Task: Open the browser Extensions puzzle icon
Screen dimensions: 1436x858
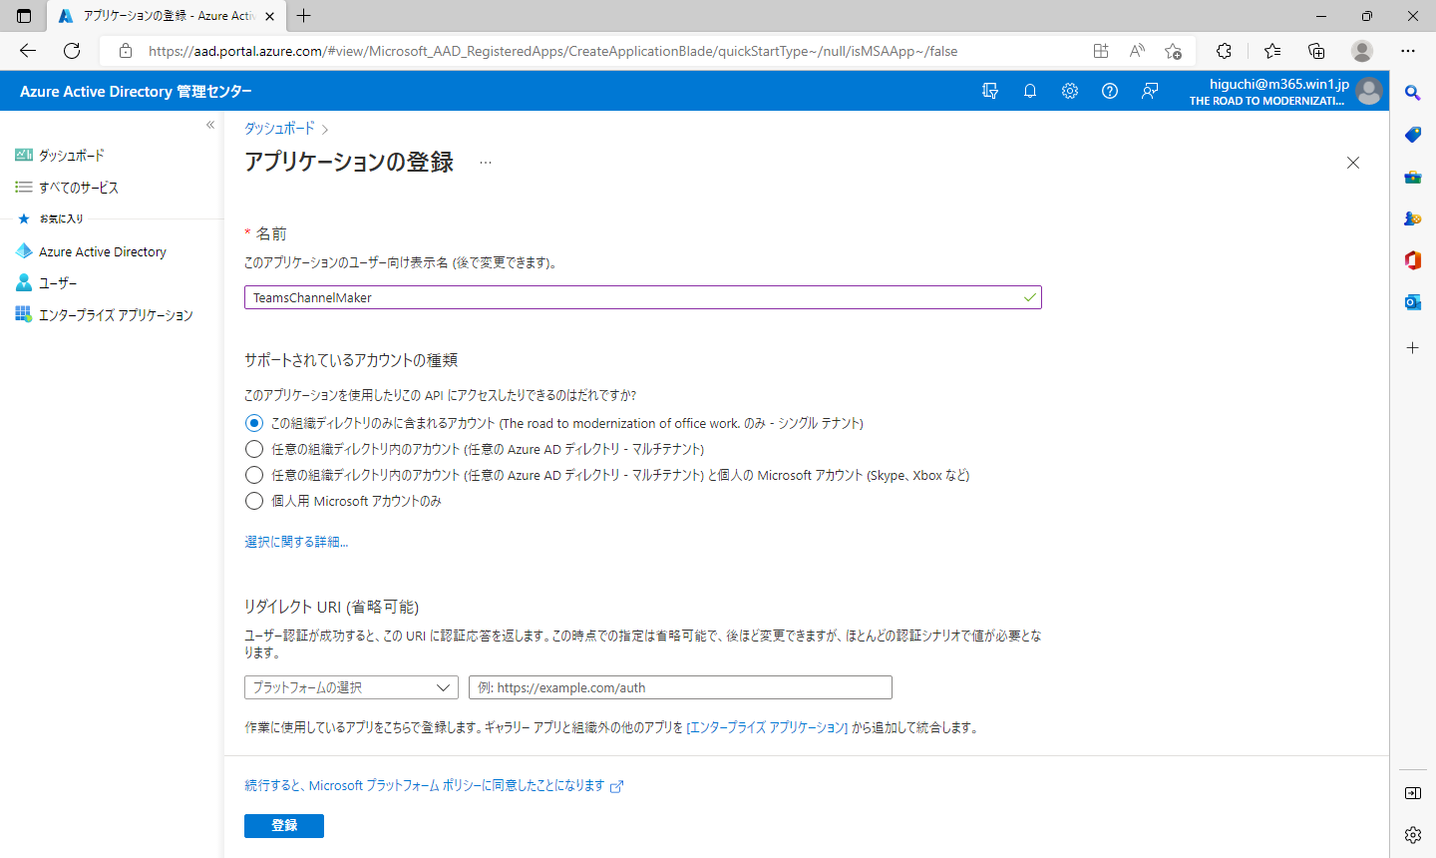Action: point(1225,51)
